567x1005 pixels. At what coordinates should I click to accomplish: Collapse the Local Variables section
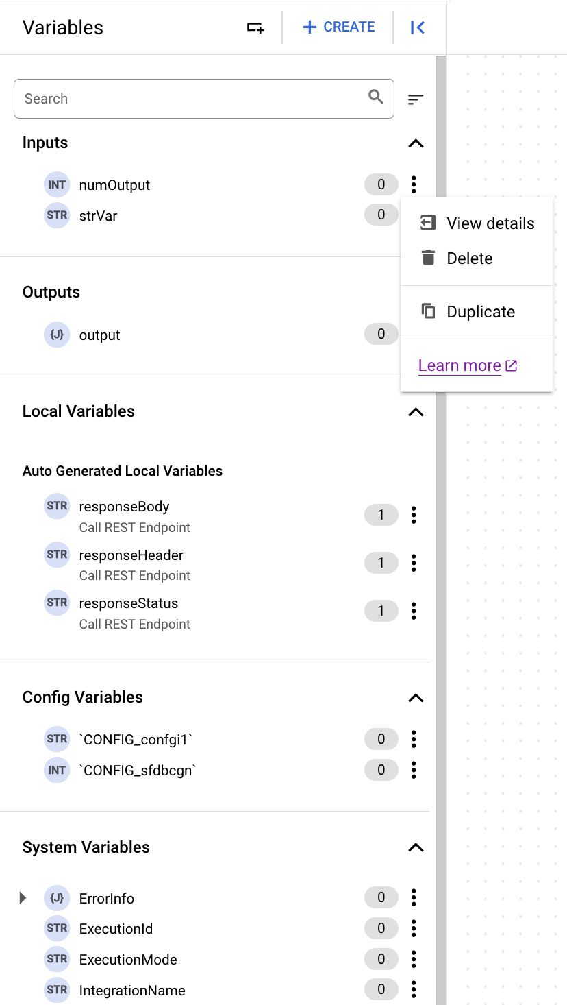tap(416, 412)
